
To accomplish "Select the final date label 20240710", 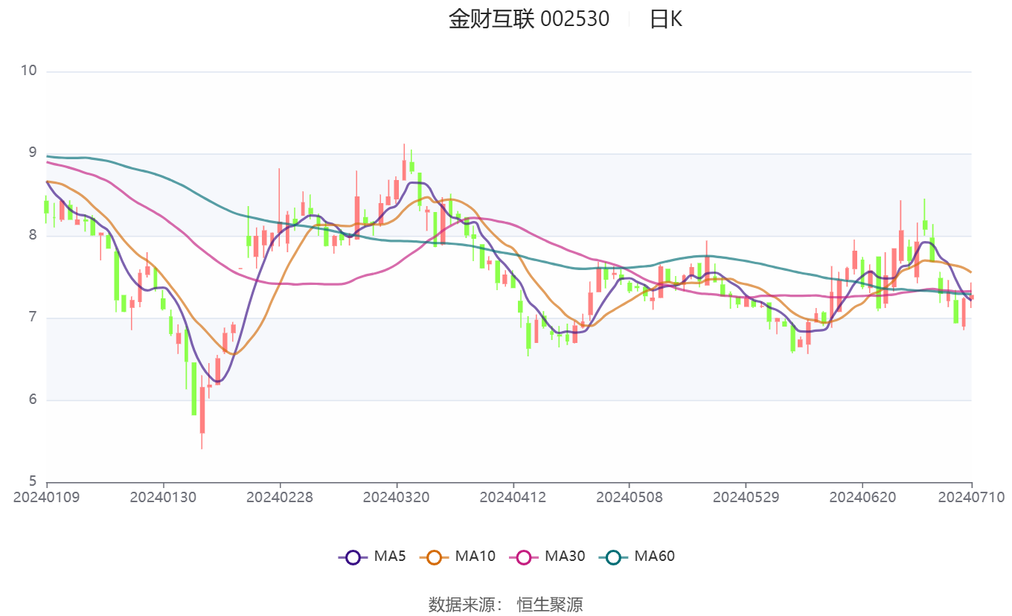I will pos(972,497).
